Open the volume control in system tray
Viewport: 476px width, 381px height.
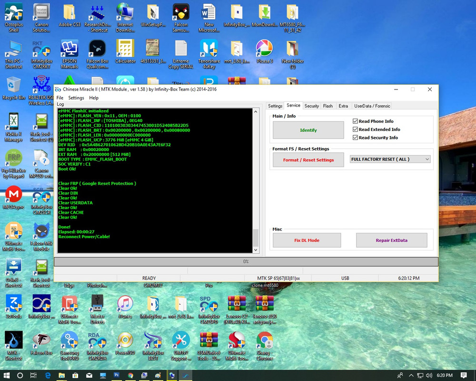click(429, 376)
